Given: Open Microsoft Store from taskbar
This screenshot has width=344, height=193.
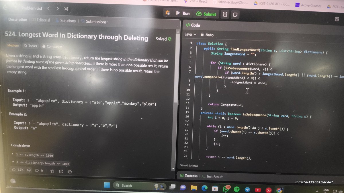Looking at the screenshot, I should point(215,188).
